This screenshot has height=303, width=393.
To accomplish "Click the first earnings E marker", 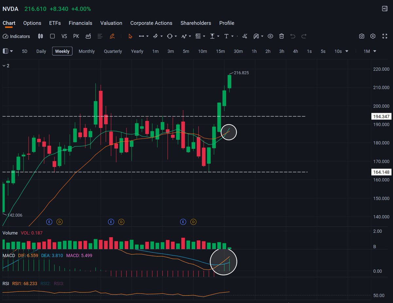I will point(49,222).
